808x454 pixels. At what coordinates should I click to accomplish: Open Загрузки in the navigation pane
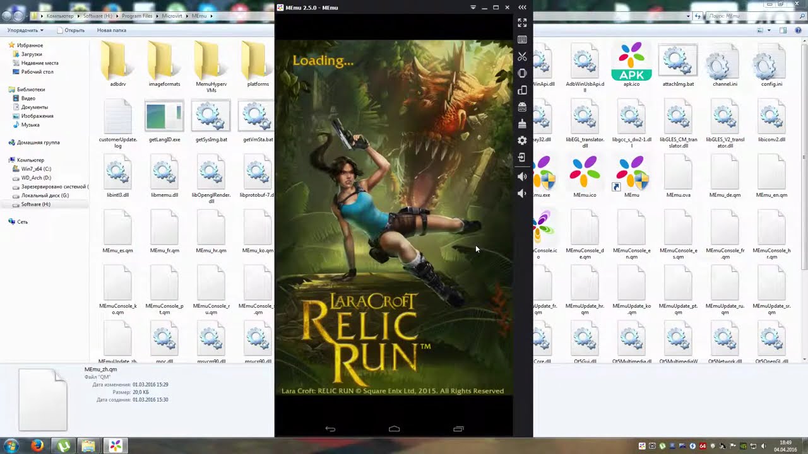pos(32,54)
